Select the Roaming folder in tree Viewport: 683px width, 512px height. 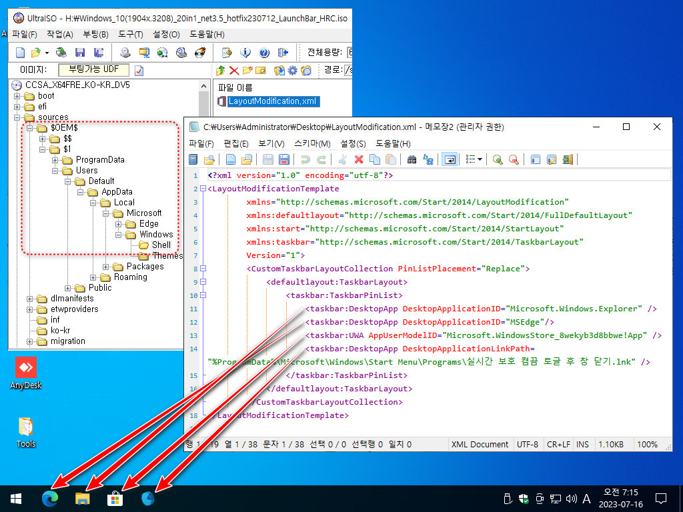click(x=130, y=277)
